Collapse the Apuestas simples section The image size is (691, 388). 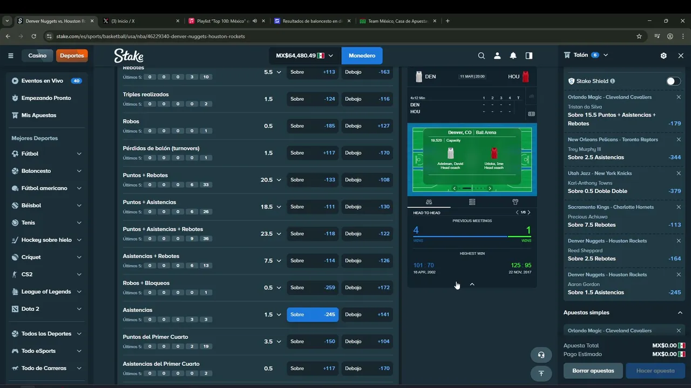pos(680,313)
